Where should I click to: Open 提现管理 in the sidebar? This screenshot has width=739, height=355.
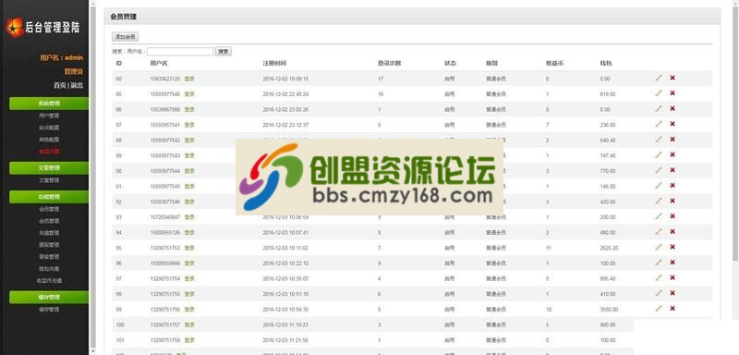coord(49,245)
